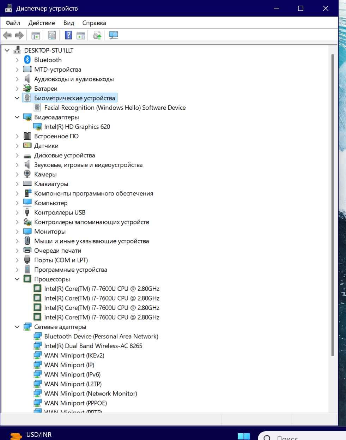The image size is (346, 440).
Task: Select WAN Miniport (L2TP) adapter
Action: point(73,384)
